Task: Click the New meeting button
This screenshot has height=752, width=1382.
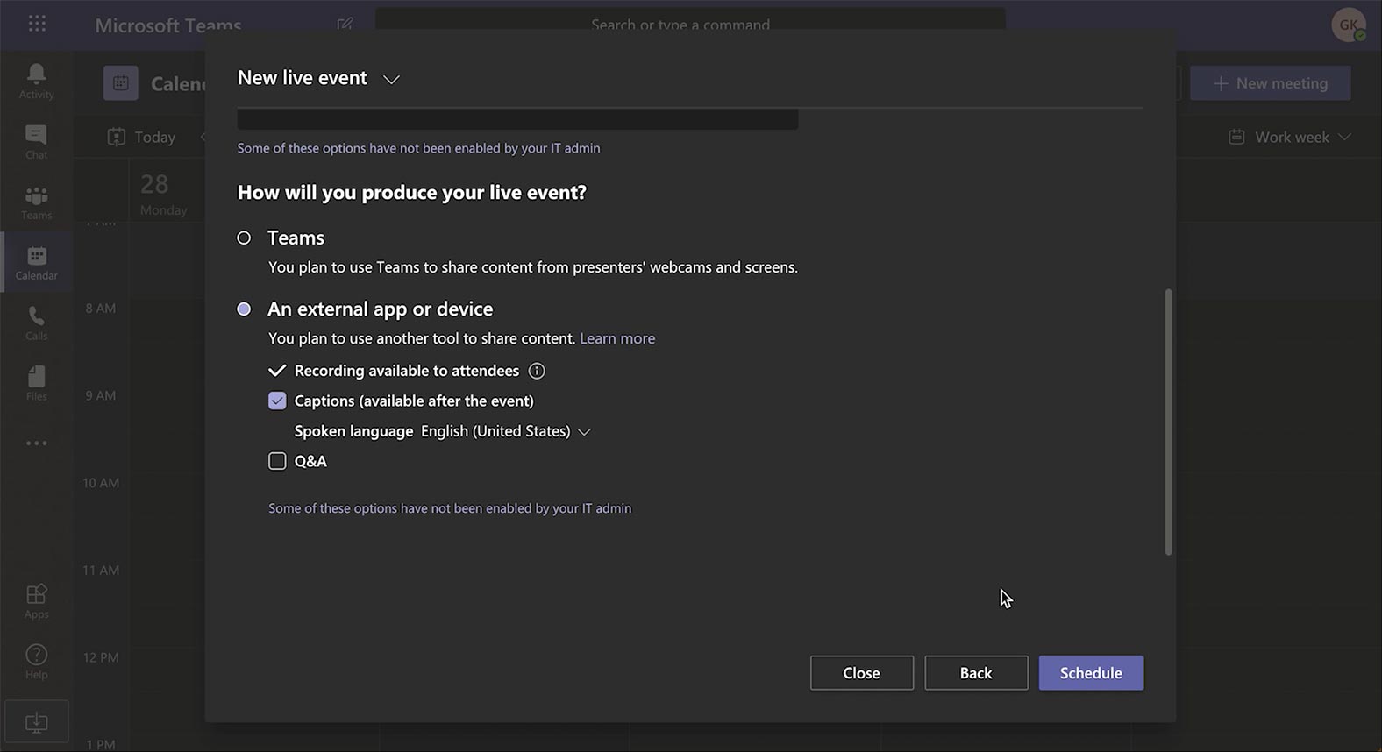Action: pyautogui.click(x=1270, y=83)
